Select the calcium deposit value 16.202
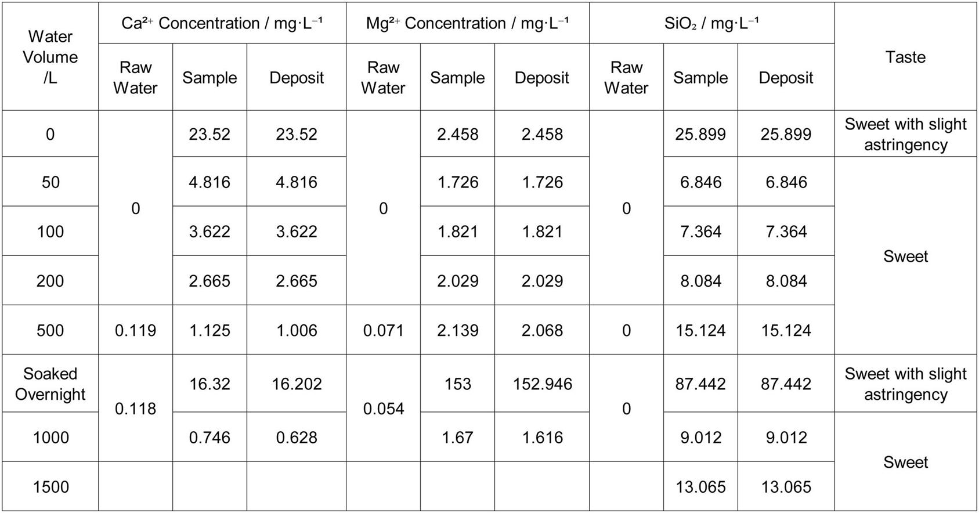Viewport: 979px width, 513px height. [297, 384]
